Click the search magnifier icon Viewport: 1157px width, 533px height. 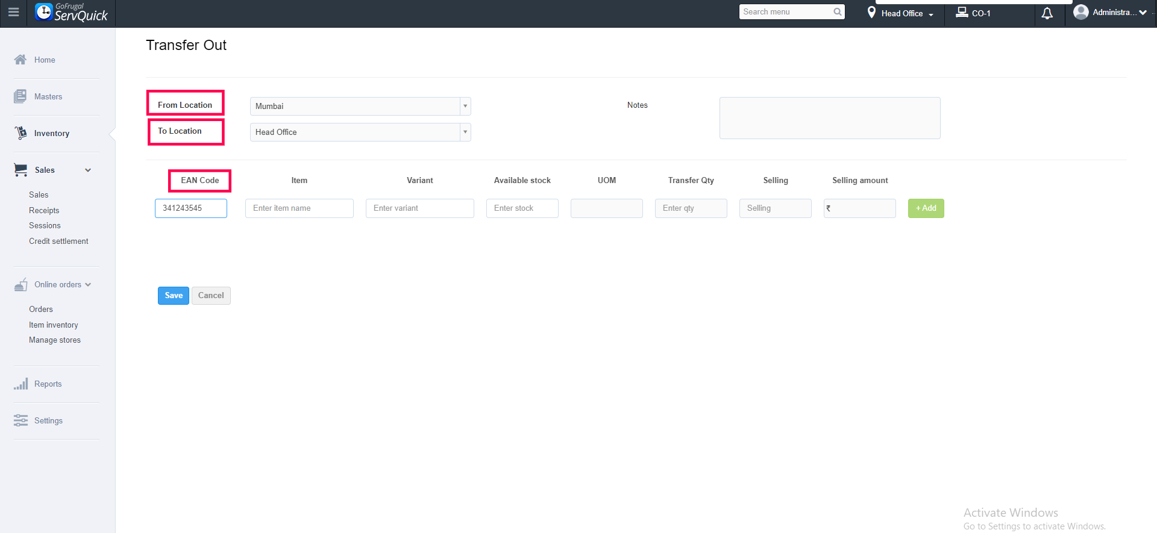point(837,11)
